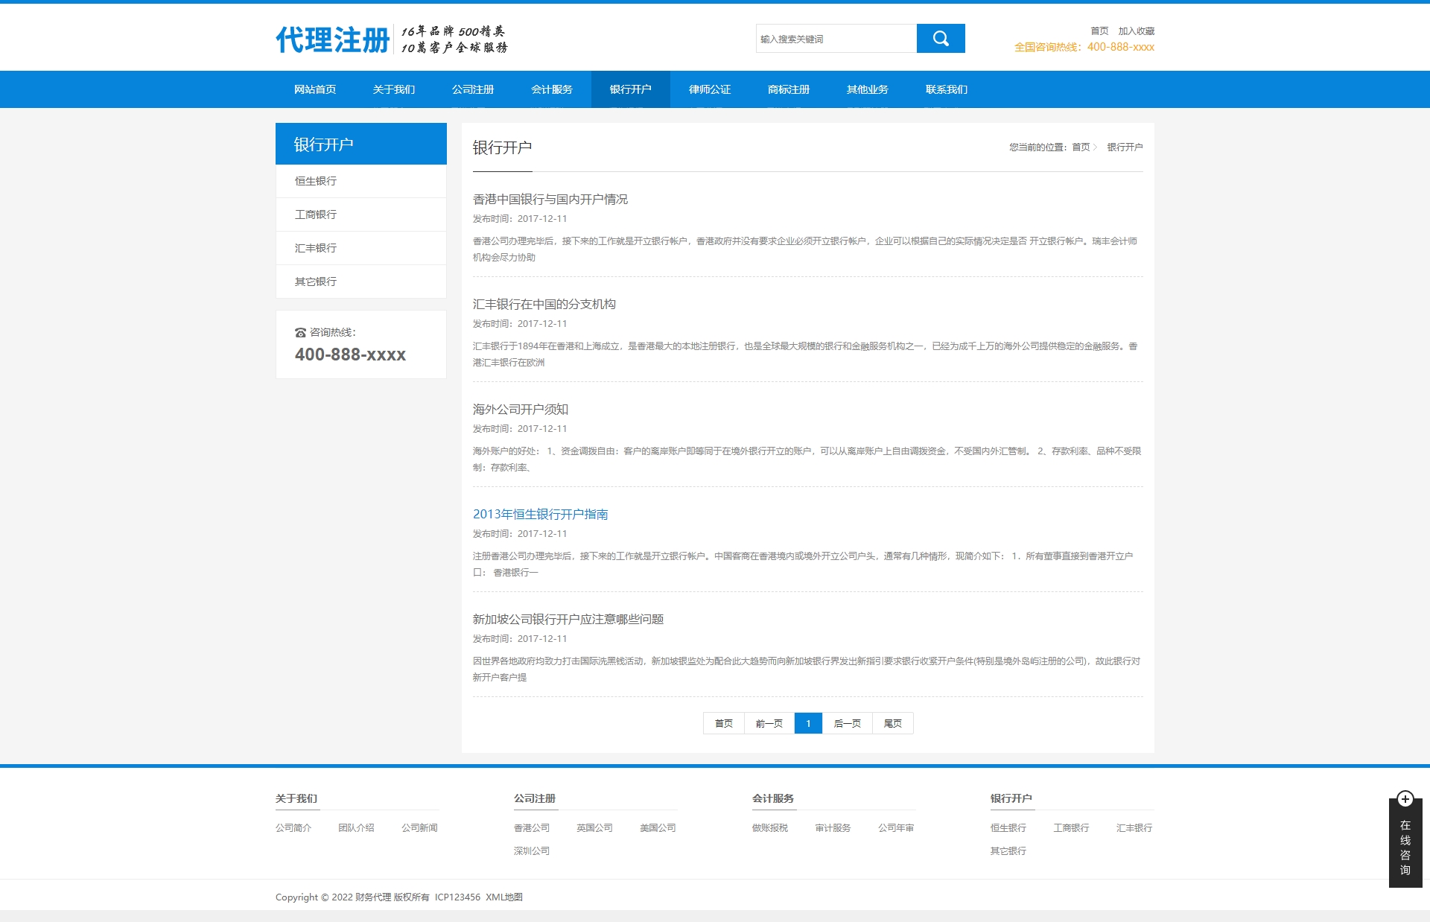
Task: Click footer link 汇丰银行
Action: pyautogui.click(x=1135, y=828)
